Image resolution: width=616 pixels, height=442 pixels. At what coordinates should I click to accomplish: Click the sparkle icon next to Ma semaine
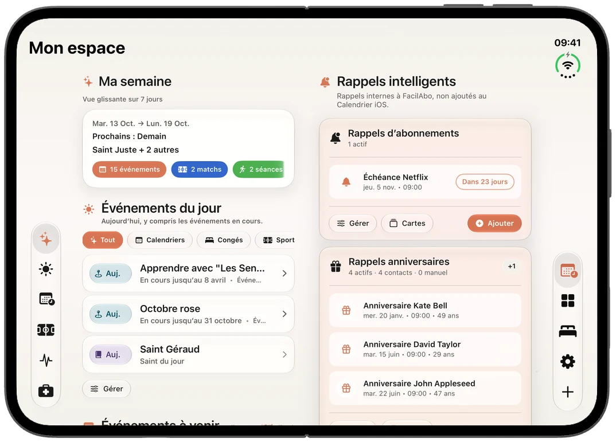click(x=88, y=81)
